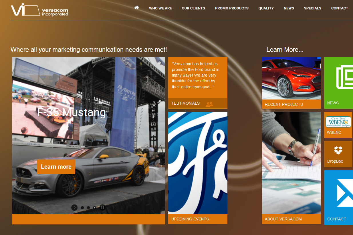The height and width of the screenshot is (235, 353).
Task: Click the home icon in navigation bar
Action: (x=137, y=7)
